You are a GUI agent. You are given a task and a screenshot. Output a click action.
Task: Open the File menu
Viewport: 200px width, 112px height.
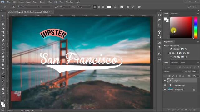tap(9, 2)
